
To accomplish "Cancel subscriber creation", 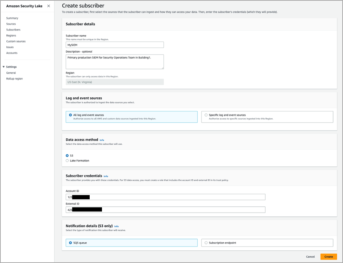I will pos(310,256).
